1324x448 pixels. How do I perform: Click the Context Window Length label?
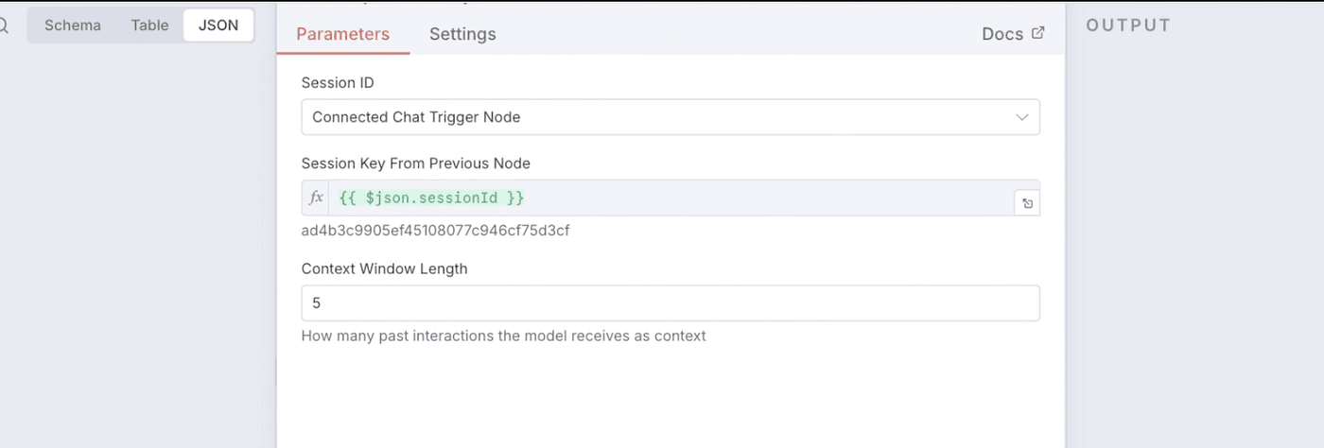pyautogui.click(x=384, y=268)
